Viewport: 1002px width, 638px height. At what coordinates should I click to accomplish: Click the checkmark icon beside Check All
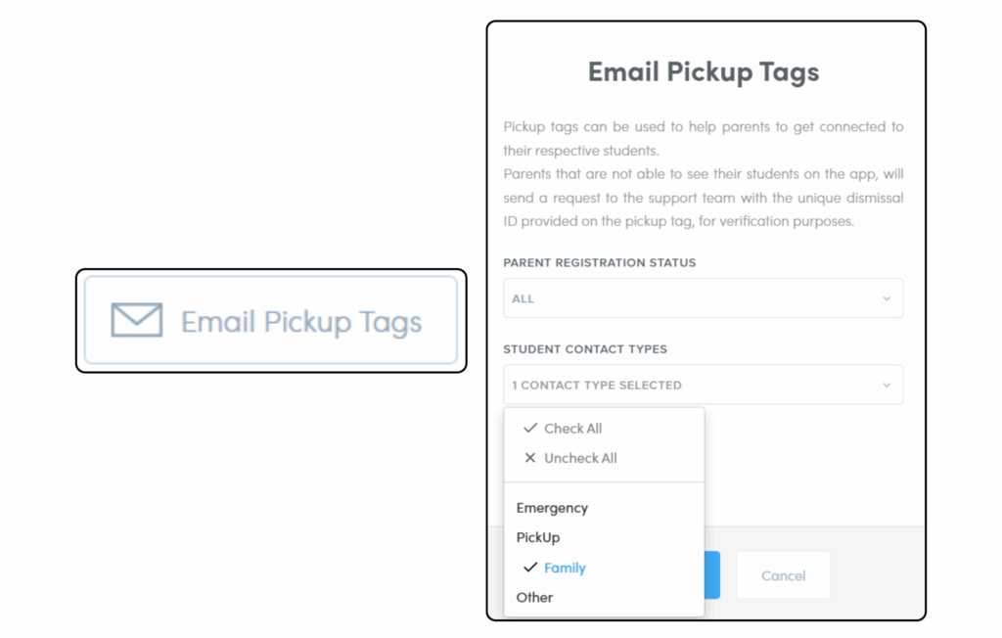[530, 429]
